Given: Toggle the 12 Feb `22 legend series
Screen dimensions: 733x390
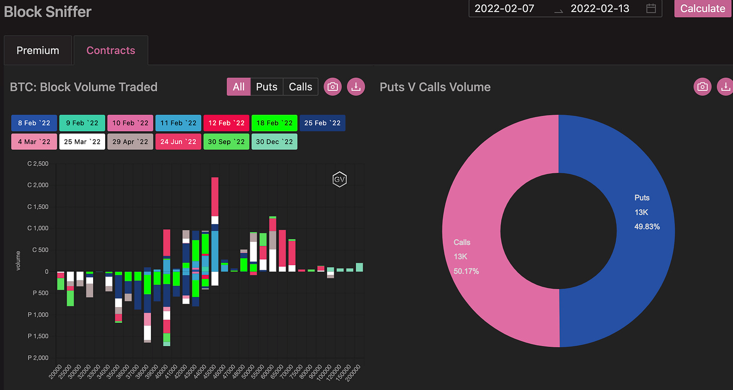Looking at the screenshot, I should pos(227,123).
